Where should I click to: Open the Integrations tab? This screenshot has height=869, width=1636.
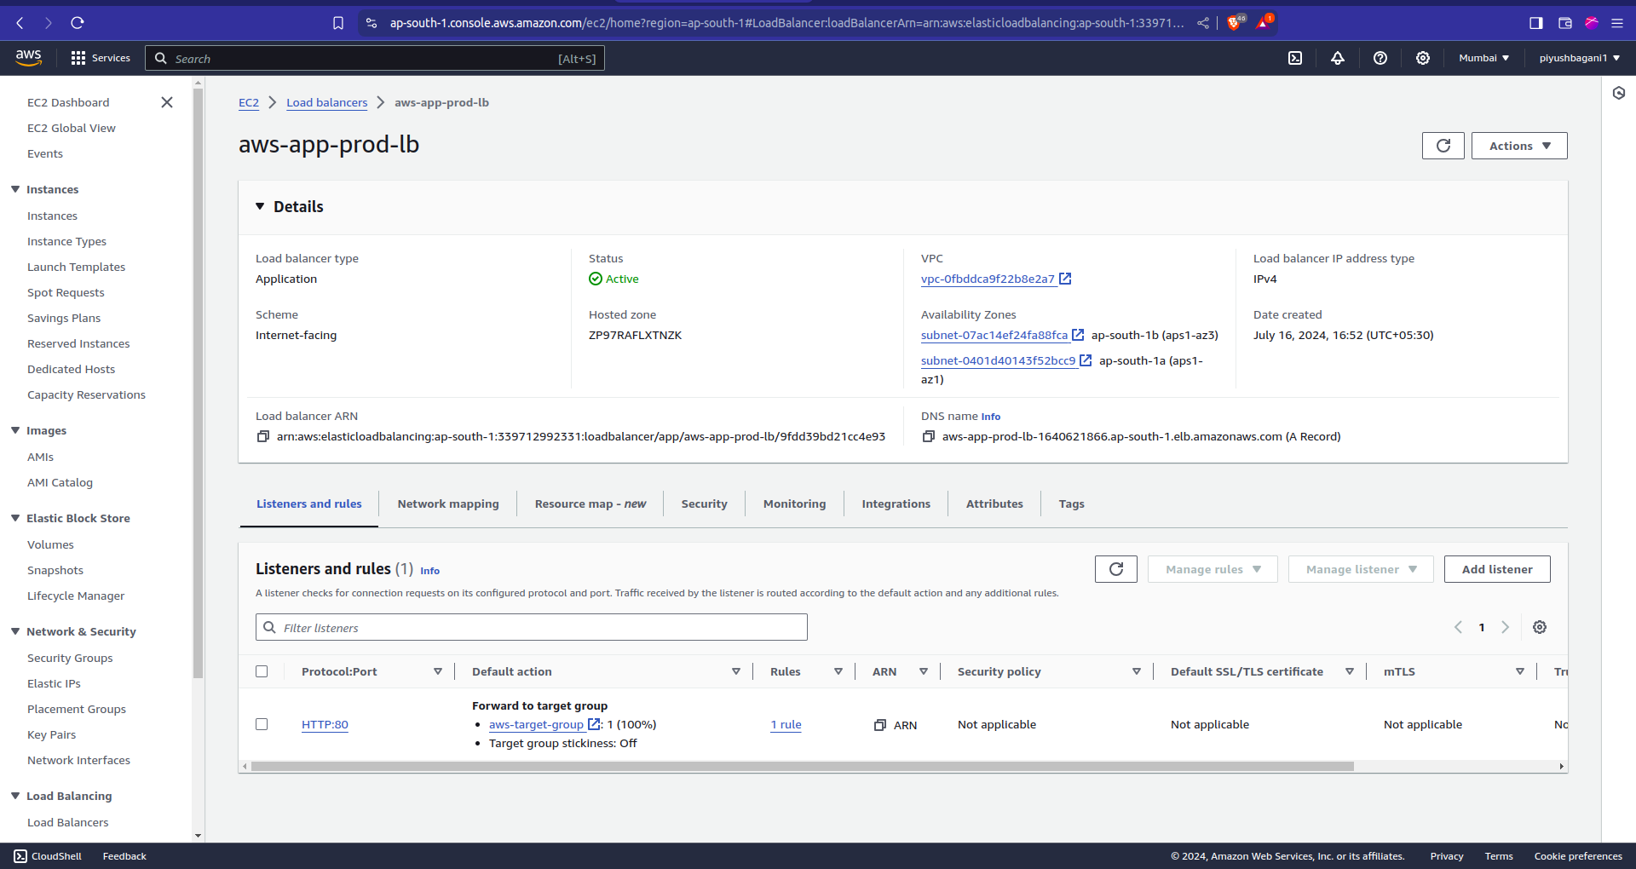(896, 504)
